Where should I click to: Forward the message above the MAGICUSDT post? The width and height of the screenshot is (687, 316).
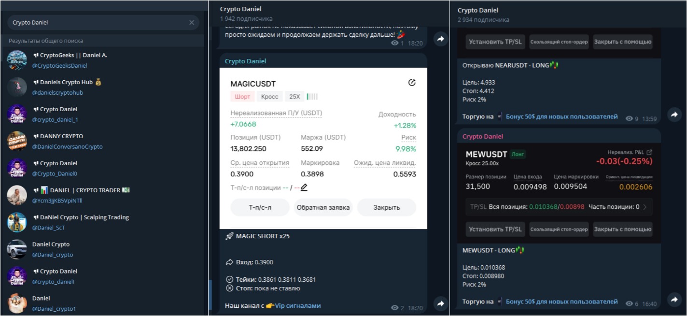point(440,39)
